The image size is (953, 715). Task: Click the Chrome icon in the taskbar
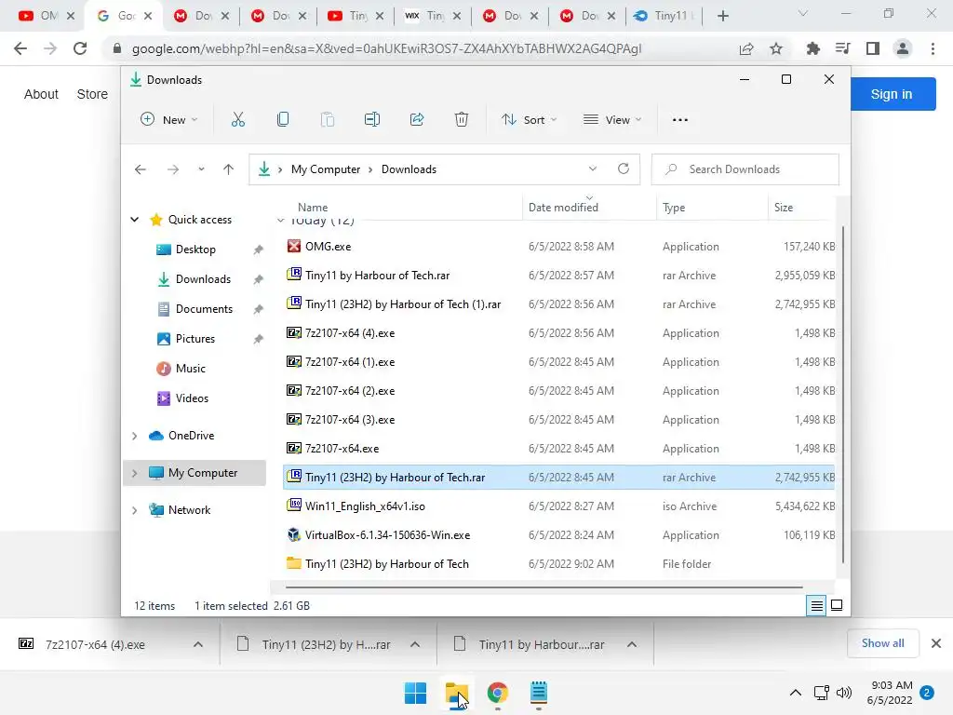497,693
